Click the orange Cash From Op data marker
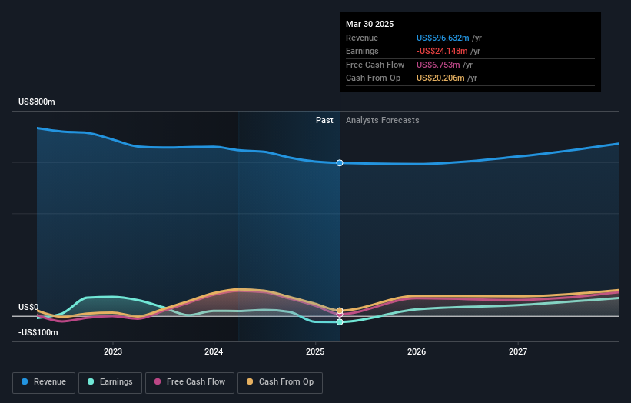 pos(340,311)
